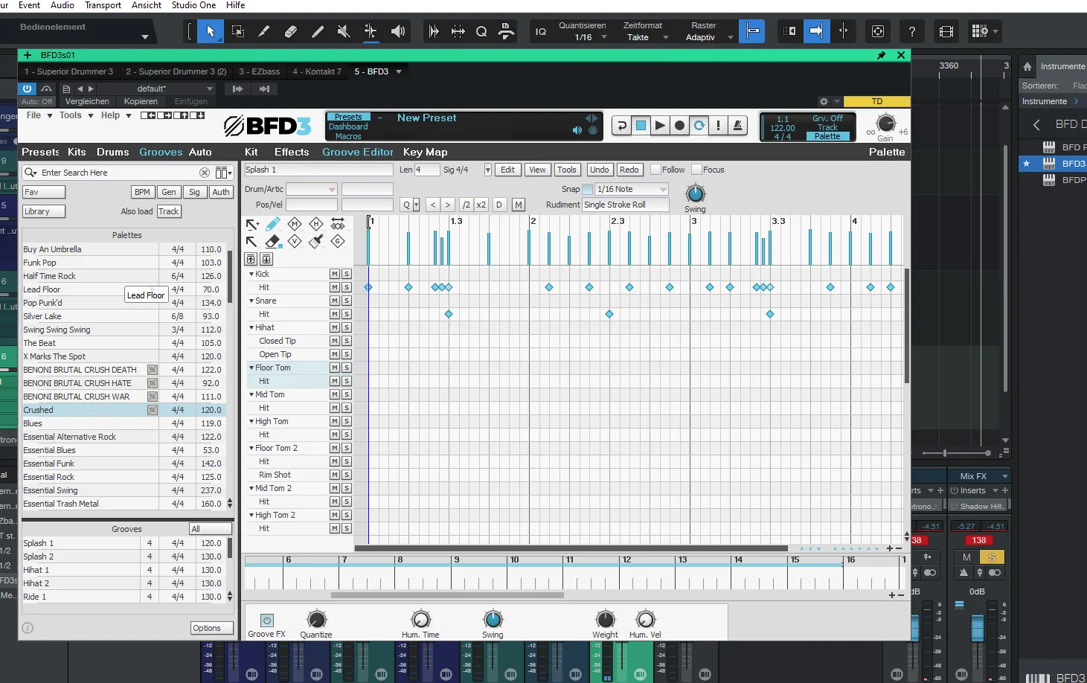Select the paintbrush tool in groove editor
Viewport: 1087px width, 683px height.
tap(316, 241)
